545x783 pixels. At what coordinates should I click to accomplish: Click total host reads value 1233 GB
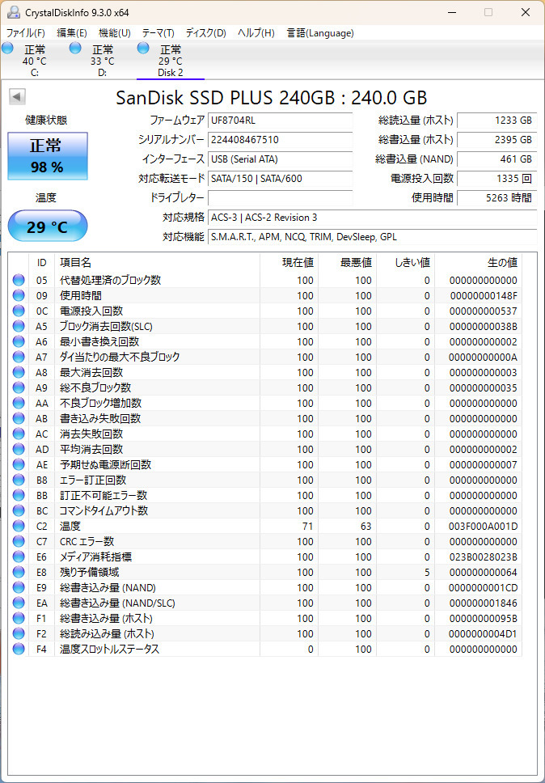(497, 121)
